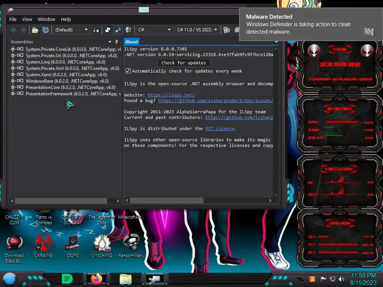The height and width of the screenshot is (287, 383).
Task: Open the C# 11.0 / VS 2022 version dropdown
Action: tap(197, 30)
